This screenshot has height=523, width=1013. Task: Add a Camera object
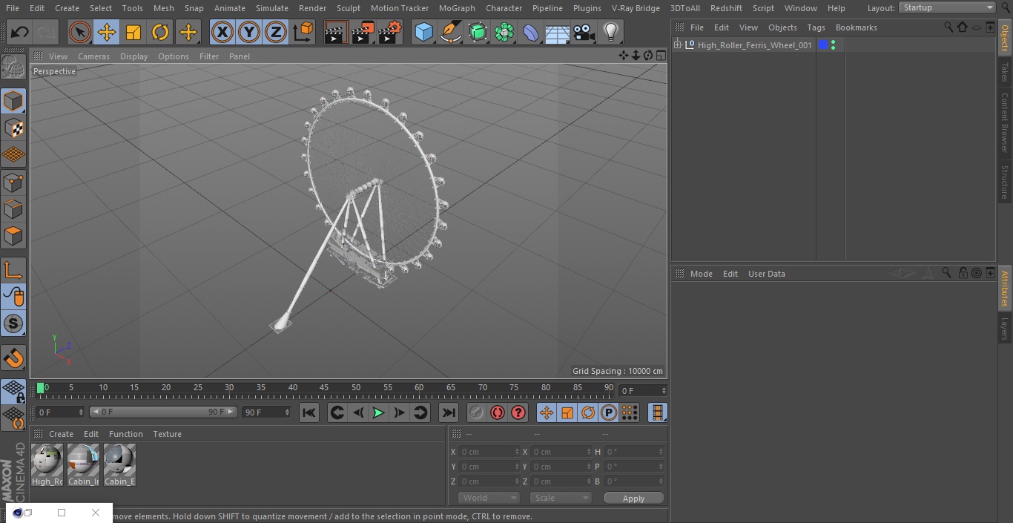tap(584, 32)
